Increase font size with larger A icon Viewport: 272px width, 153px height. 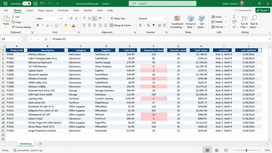point(72,18)
